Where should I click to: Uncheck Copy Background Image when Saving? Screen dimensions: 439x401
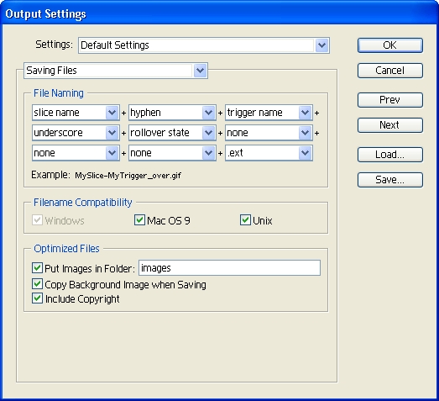(37, 284)
